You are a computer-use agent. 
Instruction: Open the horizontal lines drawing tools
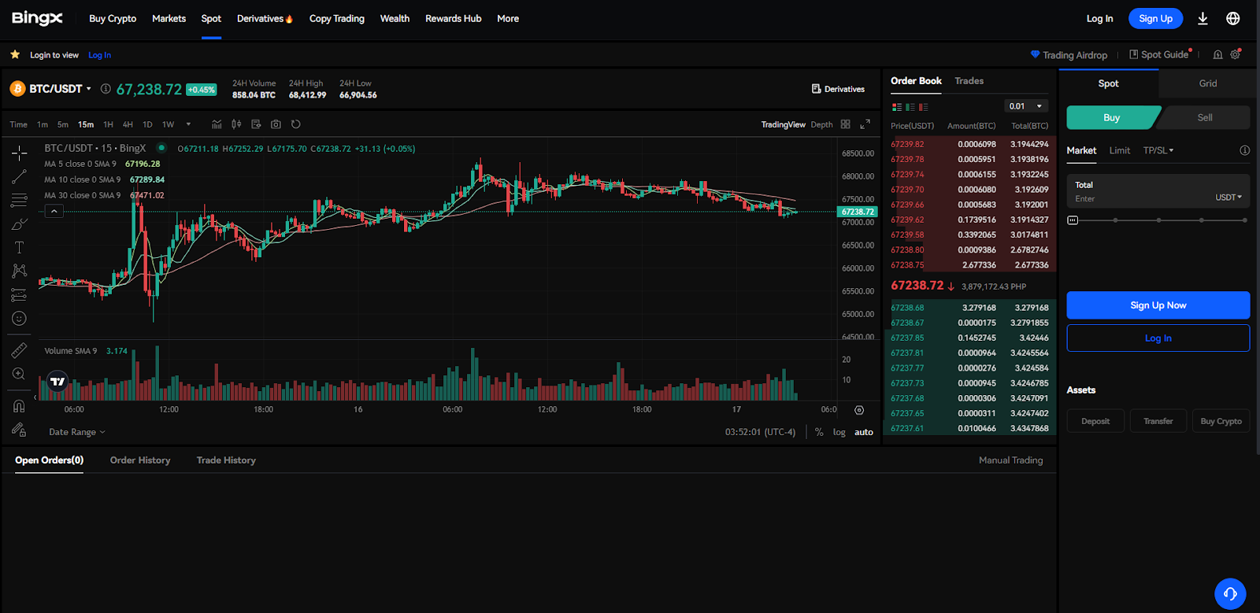coord(19,200)
